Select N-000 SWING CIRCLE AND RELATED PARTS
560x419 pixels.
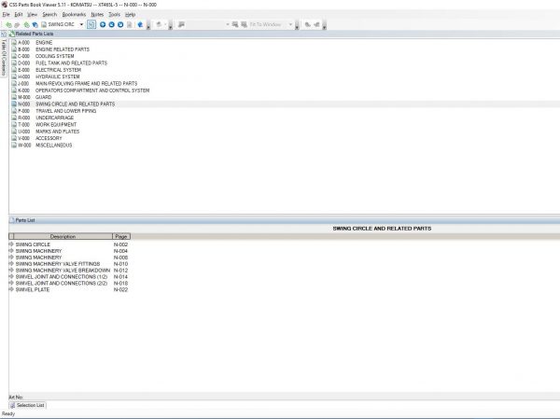point(63,104)
